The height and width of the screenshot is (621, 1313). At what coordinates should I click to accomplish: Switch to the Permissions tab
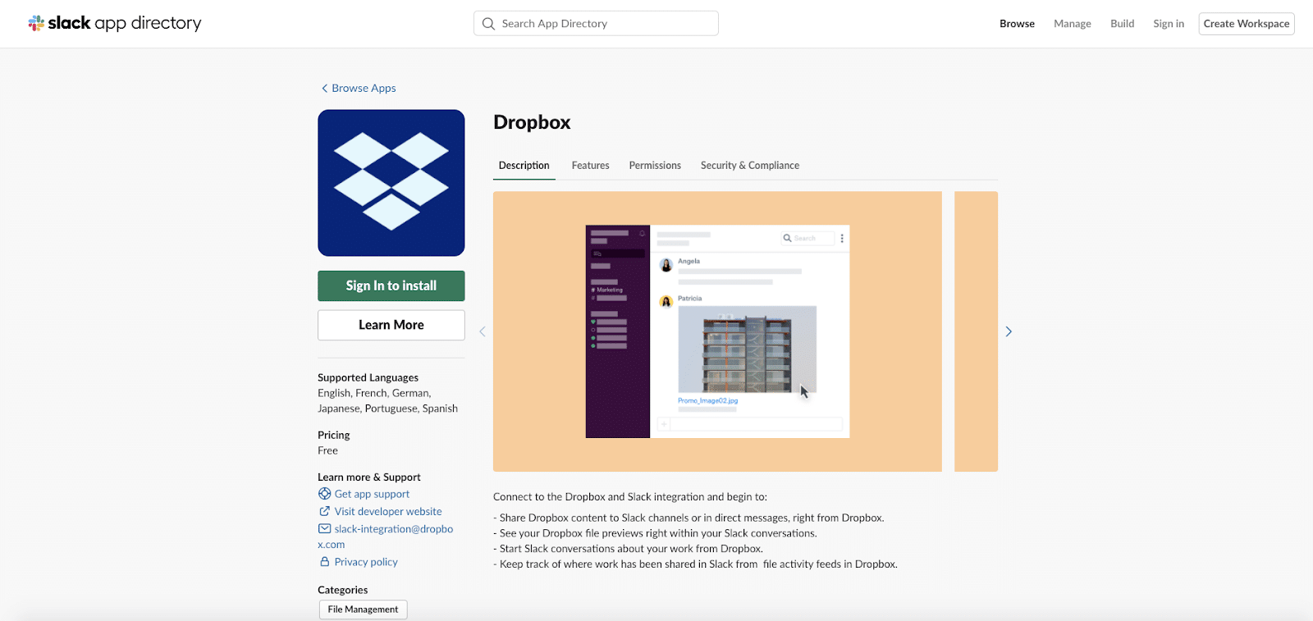[655, 166]
